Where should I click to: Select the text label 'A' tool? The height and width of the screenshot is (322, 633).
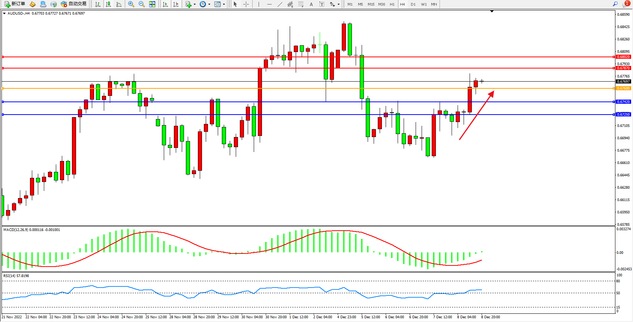tap(311, 4)
